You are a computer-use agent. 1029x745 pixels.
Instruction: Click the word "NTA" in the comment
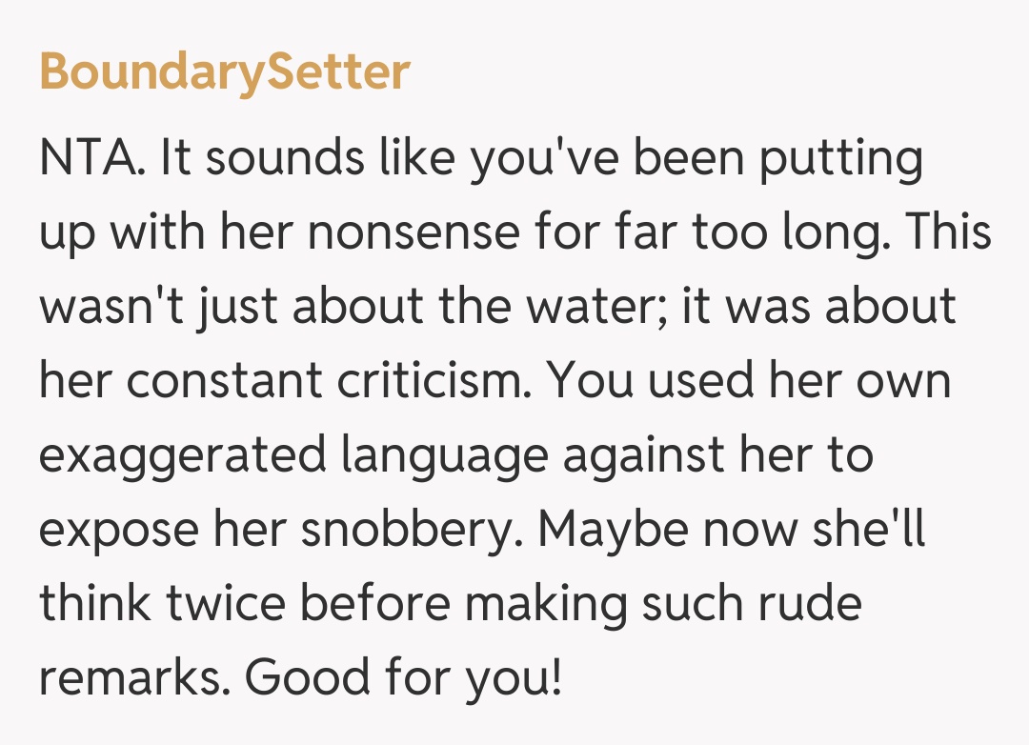tap(91, 157)
